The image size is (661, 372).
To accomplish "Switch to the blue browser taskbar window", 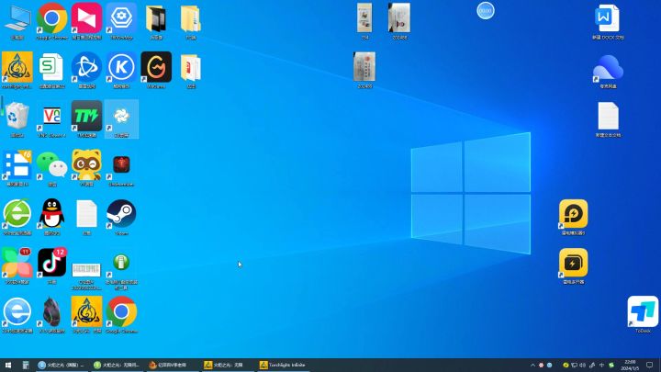I will coord(62,365).
